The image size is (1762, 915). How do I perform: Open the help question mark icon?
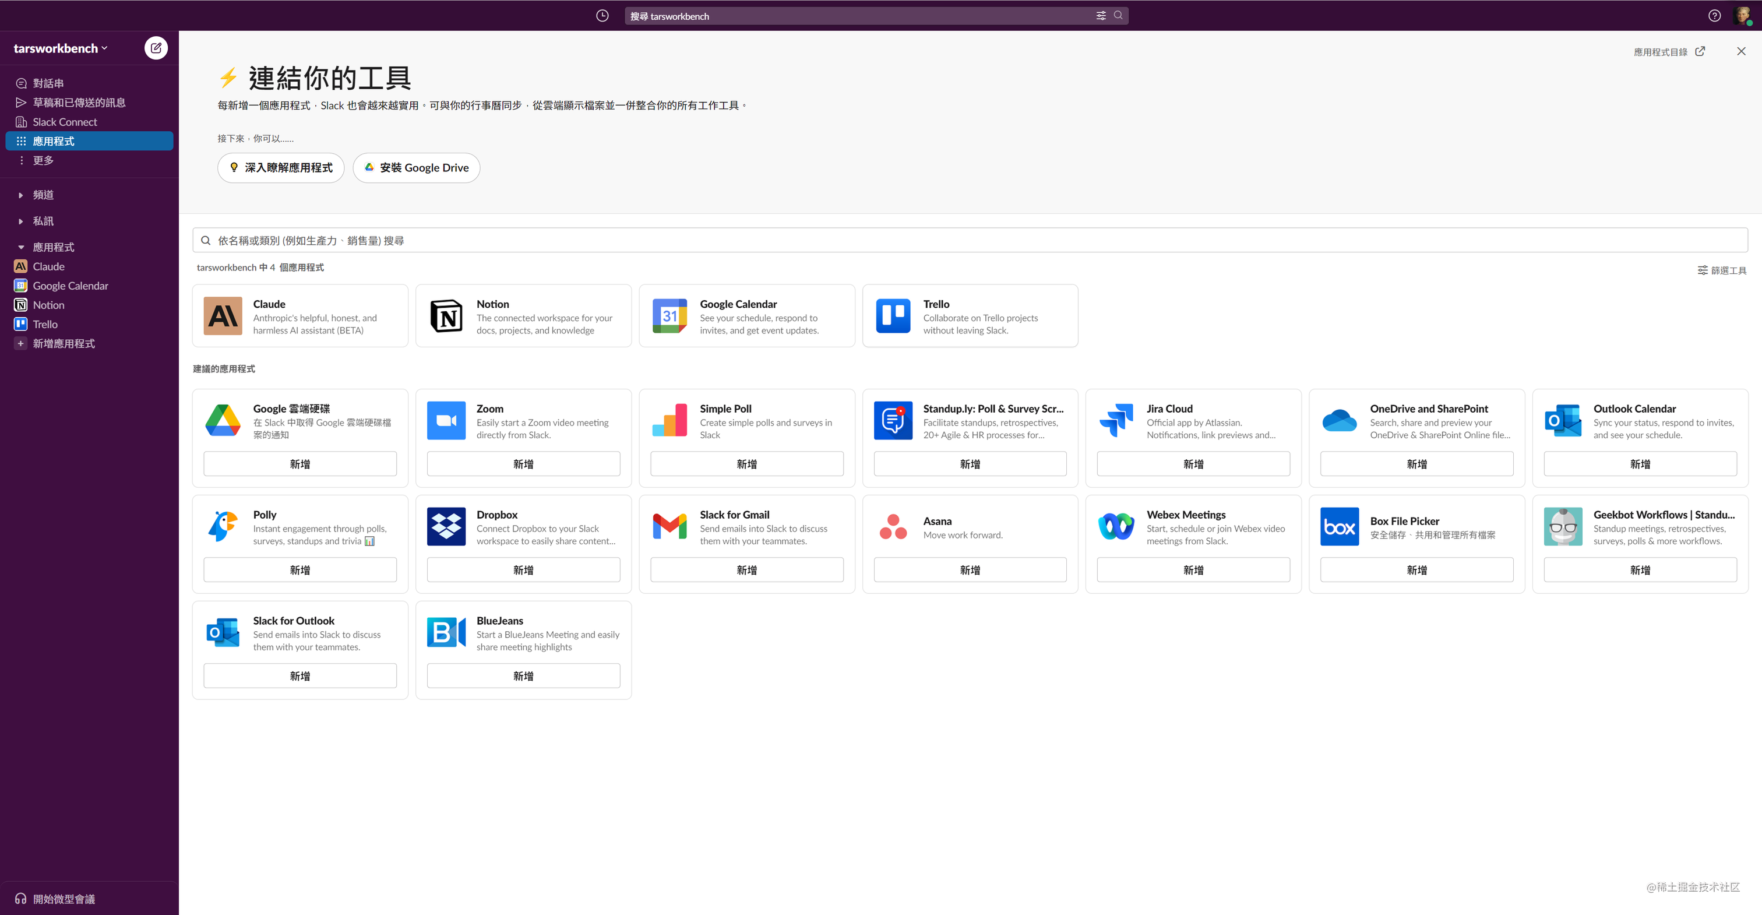[x=1714, y=16]
